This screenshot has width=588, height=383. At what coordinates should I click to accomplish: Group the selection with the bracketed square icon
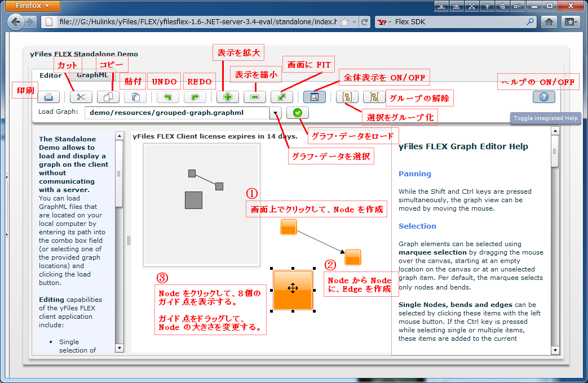tap(347, 97)
